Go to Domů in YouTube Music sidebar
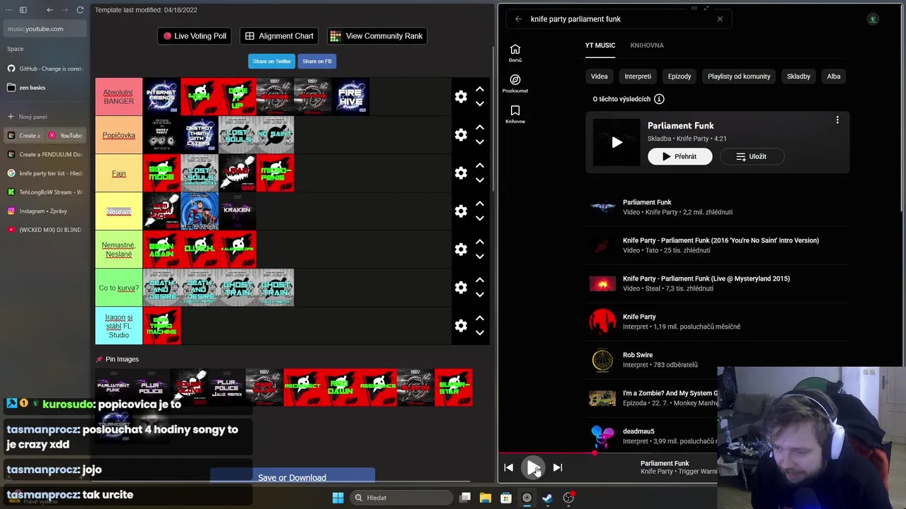Viewport: 906px width, 509px height. coord(515,53)
